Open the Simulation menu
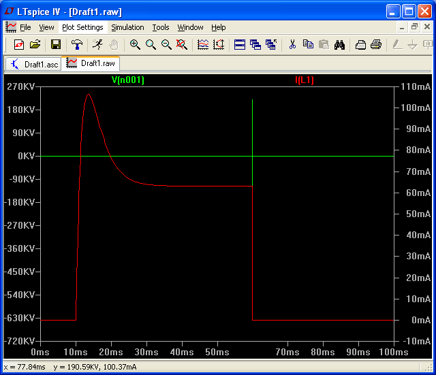The image size is (436, 375). tap(127, 27)
